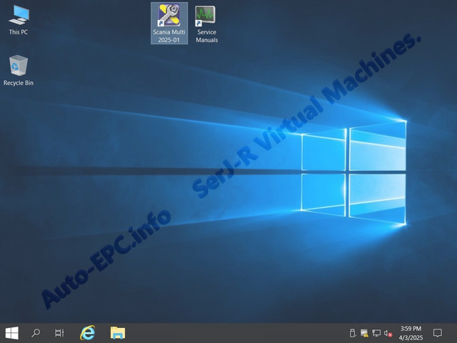Select the Service Manuals desktop shortcut

(x=206, y=24)
